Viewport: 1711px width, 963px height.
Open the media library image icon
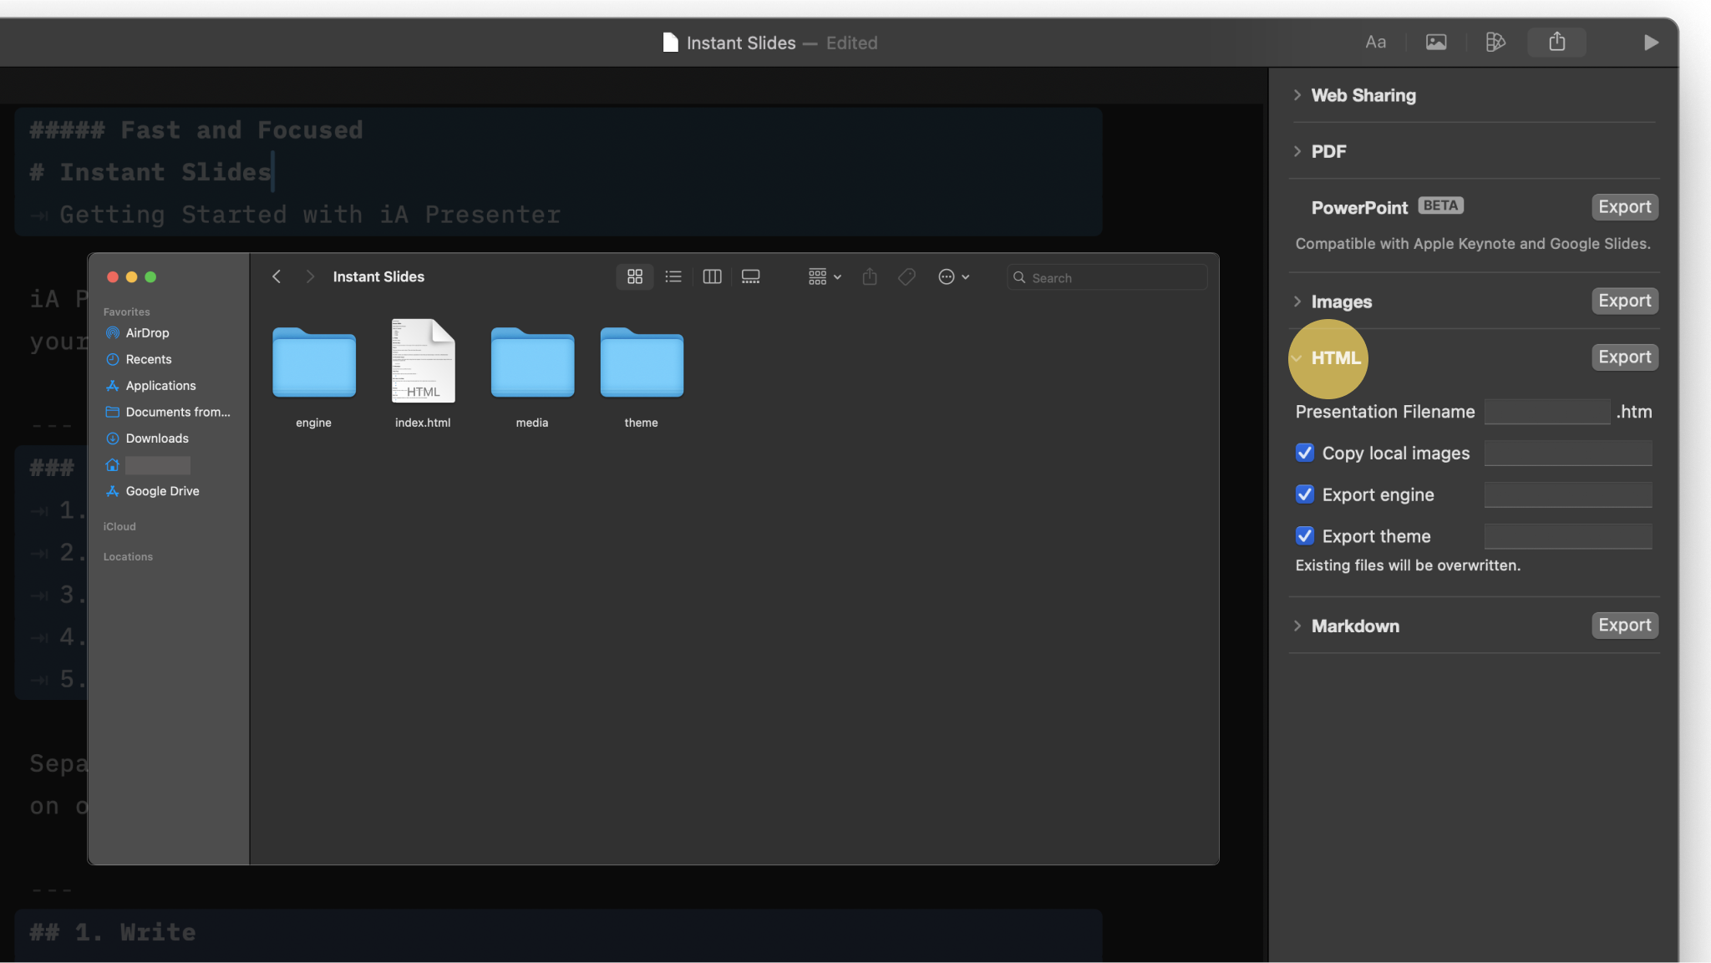click(1435, 42)
